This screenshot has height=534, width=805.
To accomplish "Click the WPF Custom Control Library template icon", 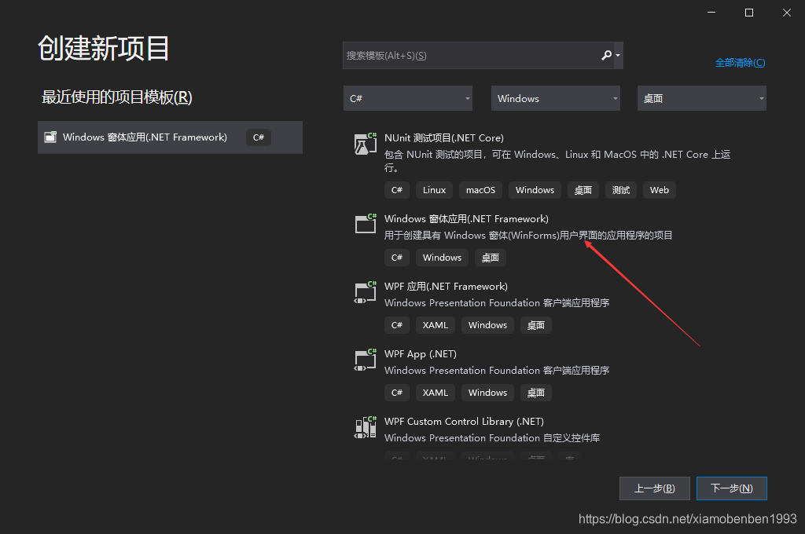I will point(365,427).
